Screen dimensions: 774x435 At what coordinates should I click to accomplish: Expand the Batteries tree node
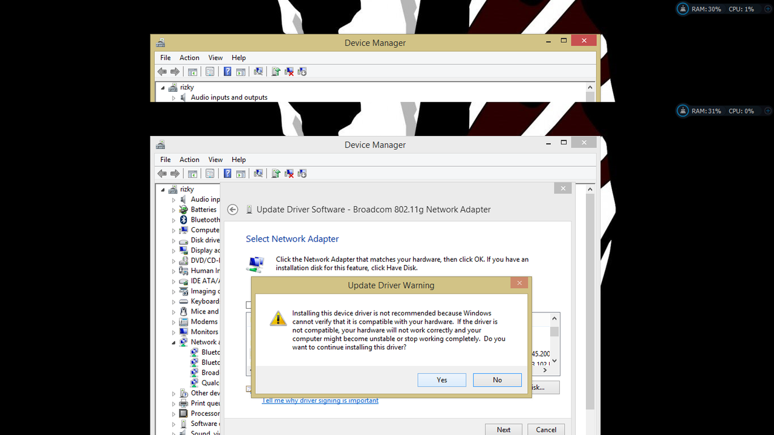coord(174,210)
